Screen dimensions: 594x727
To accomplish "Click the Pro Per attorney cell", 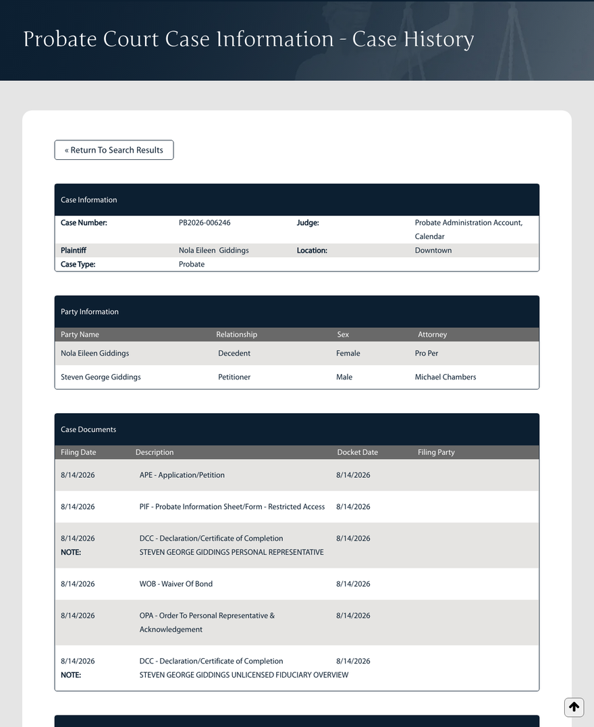I will click(x=426, y=353).
